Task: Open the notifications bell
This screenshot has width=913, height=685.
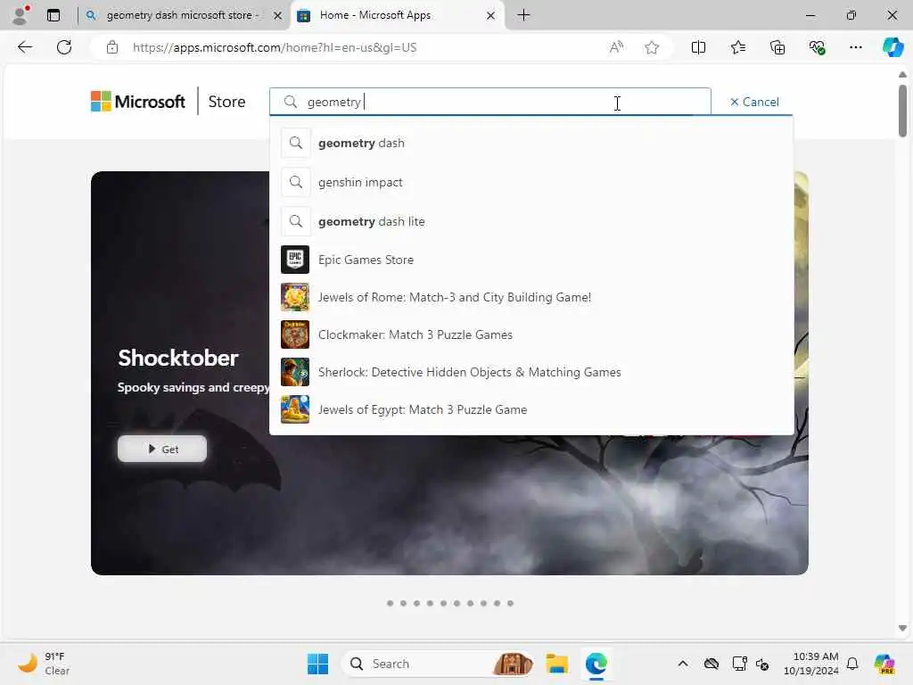Action: click(x=852, y=664)
